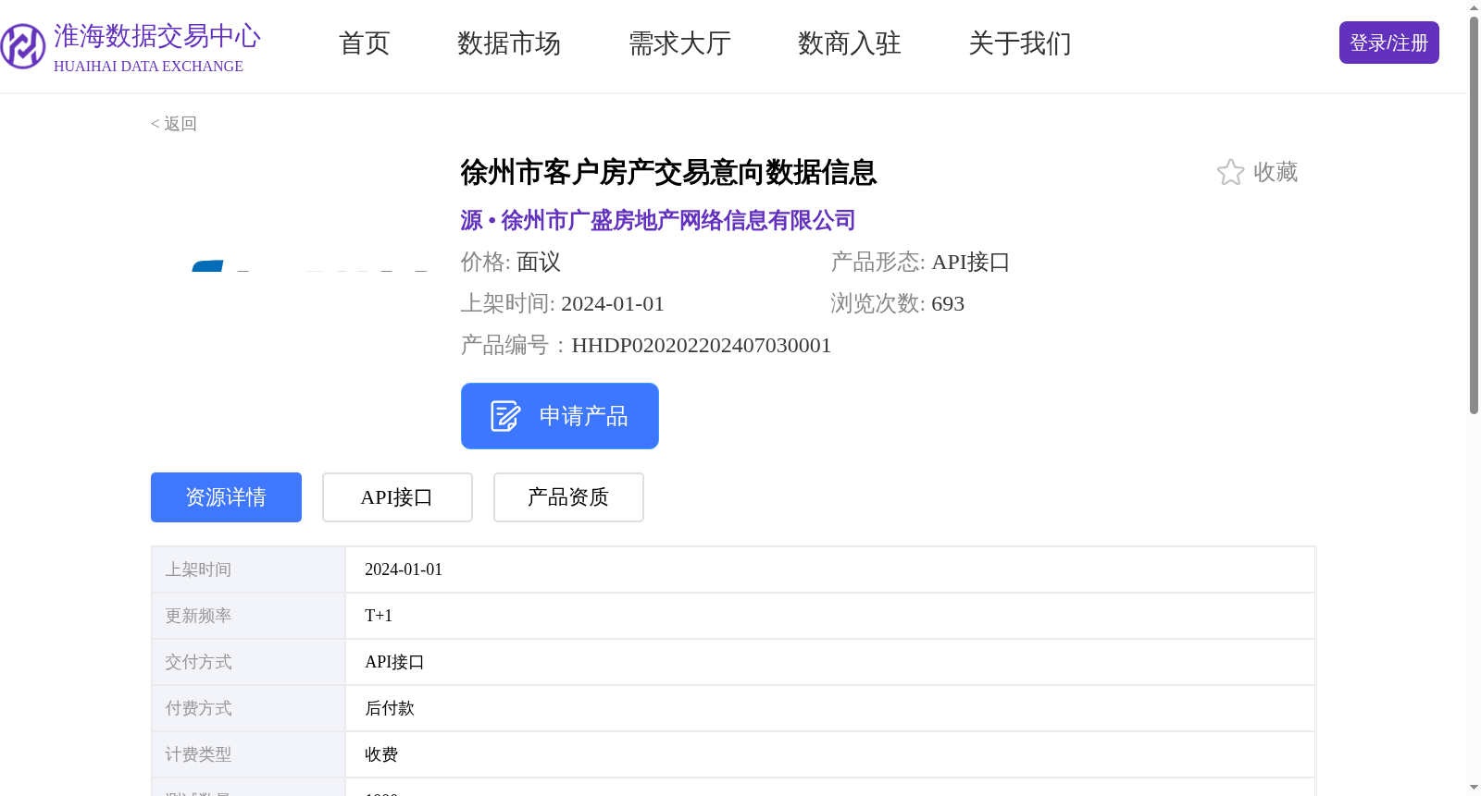The height and width of the screenshot is (796, 1481).
Task: Click the Huaihai Data Exchange logo icon
Action: [23, 46]
